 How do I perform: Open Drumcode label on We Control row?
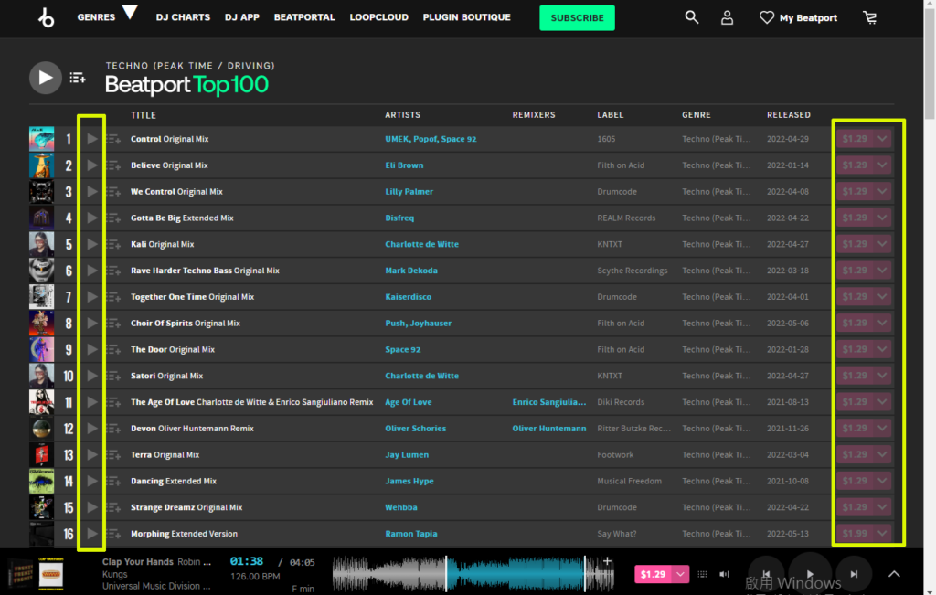[617, 192]
